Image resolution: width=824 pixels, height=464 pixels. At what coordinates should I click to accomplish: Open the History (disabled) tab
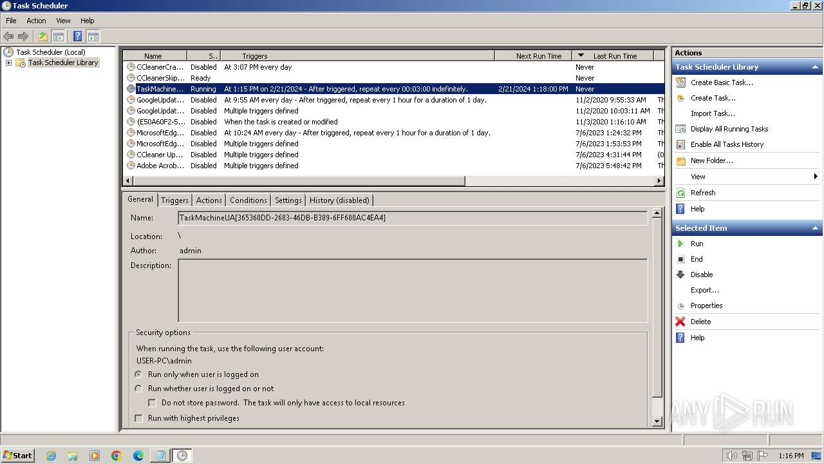(x=339, y=200)
